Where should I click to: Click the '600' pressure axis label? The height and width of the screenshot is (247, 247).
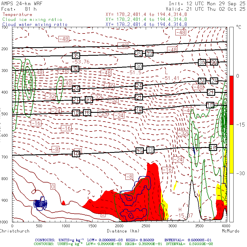(5, 136)
